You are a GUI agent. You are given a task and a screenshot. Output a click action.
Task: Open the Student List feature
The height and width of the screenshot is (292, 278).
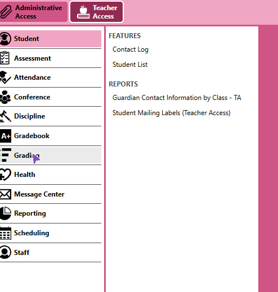click(130, 65)
